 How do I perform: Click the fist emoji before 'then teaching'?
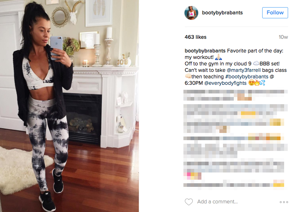click(x=188, y=76)
